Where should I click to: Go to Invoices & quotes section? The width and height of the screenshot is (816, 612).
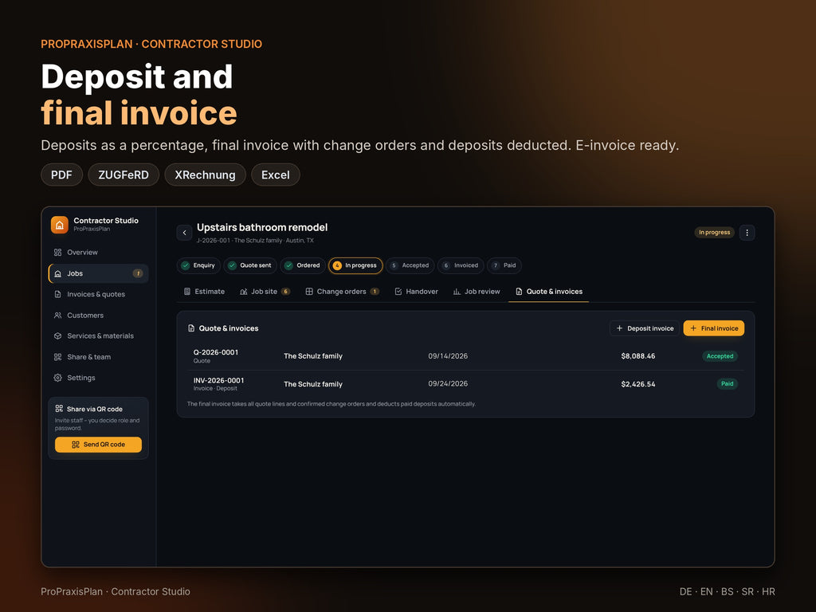click(98, 294)
